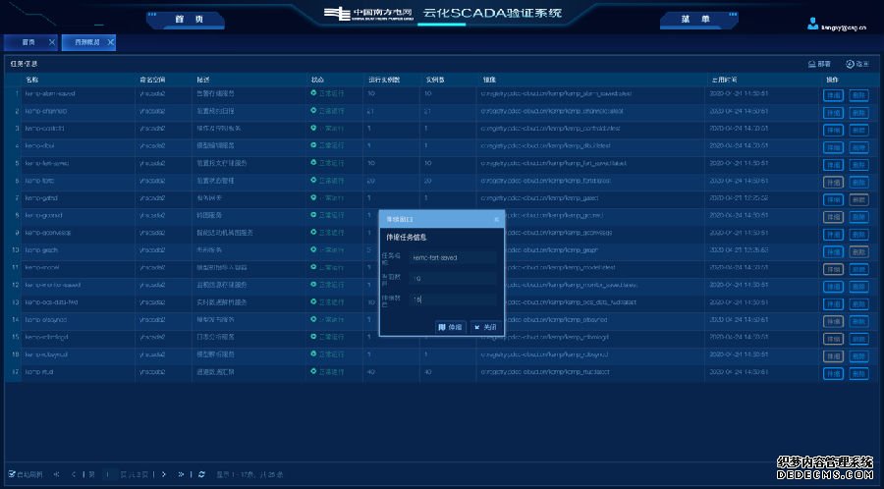
Task: Close the 首页 tab with its X
Action: click(52, 42)
